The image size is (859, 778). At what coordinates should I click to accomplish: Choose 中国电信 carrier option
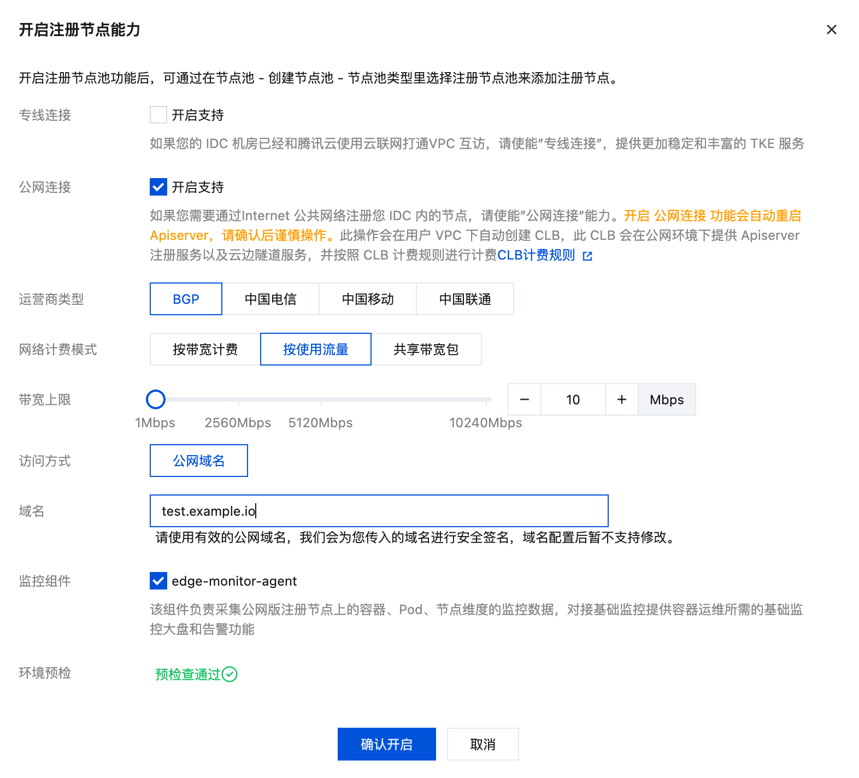[270, 299]
